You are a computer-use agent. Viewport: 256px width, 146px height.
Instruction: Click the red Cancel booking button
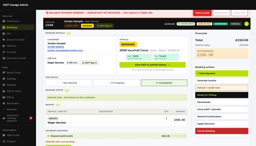coord(221,131)
